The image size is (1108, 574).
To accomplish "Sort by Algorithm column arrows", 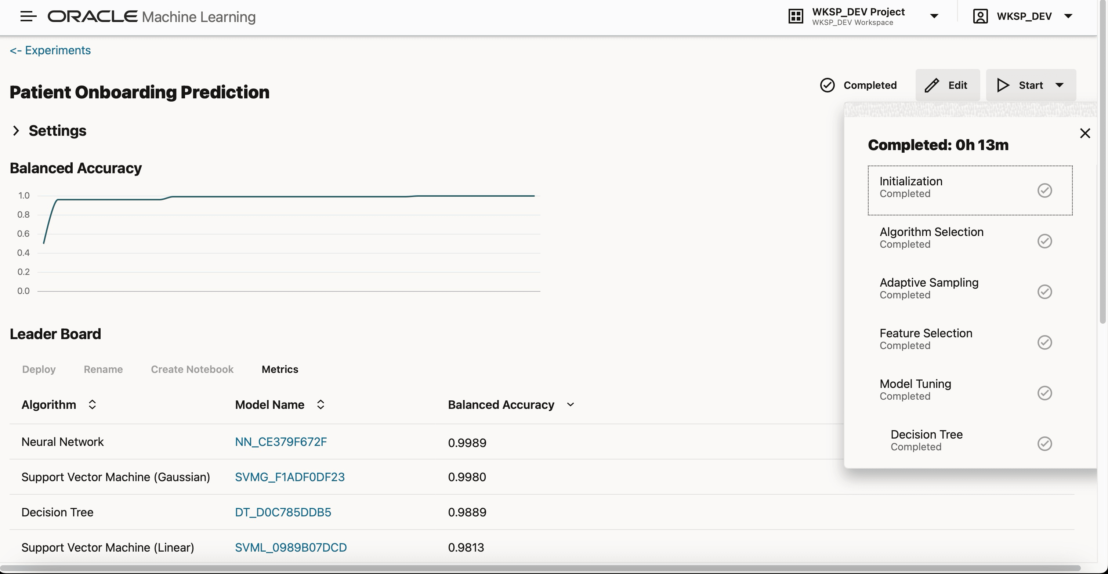I will (92, 404).
